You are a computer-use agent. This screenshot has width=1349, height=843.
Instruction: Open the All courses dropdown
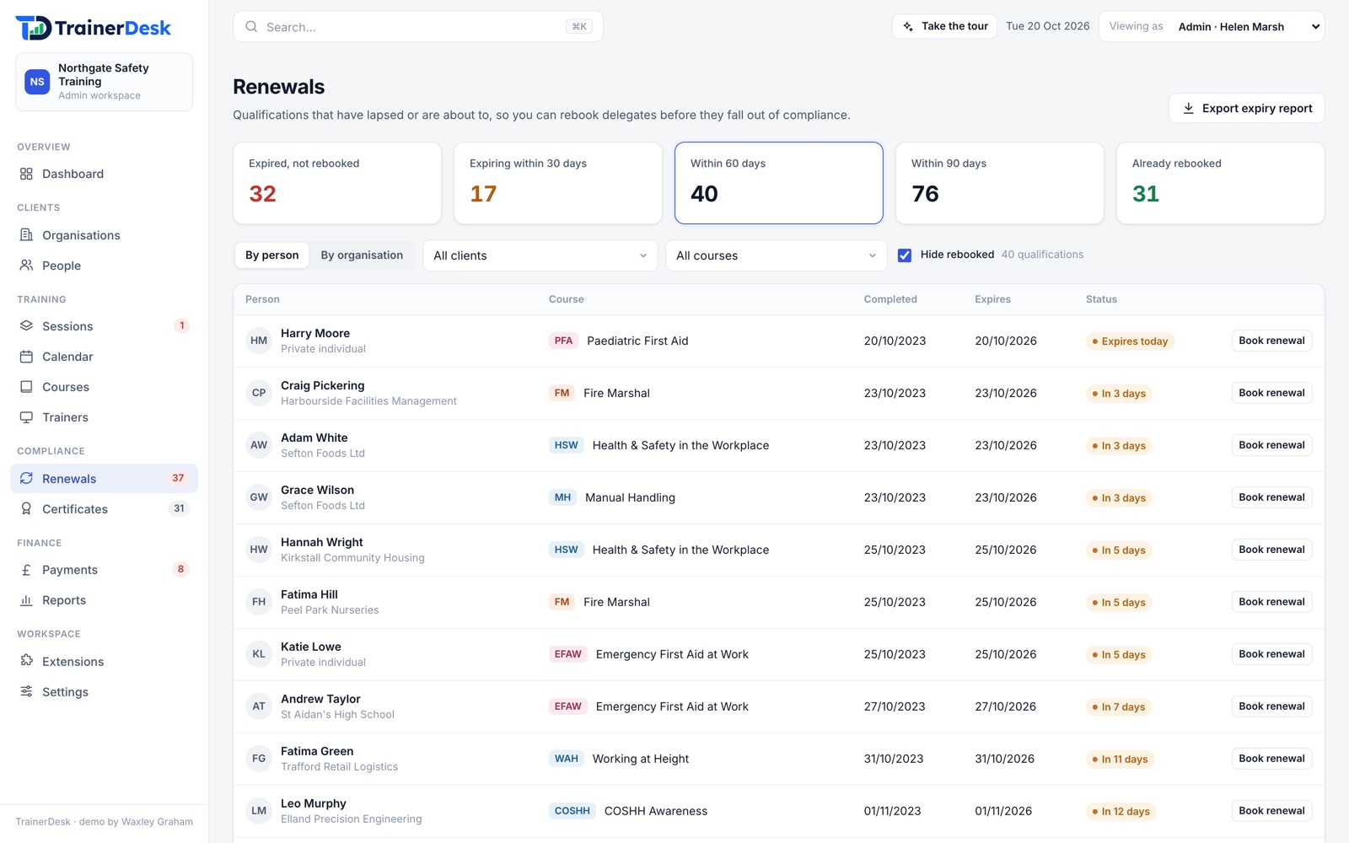(x=776, y=255)
